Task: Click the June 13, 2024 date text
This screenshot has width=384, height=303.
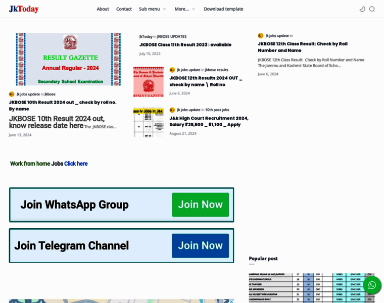Action: [x=20, y=135]
